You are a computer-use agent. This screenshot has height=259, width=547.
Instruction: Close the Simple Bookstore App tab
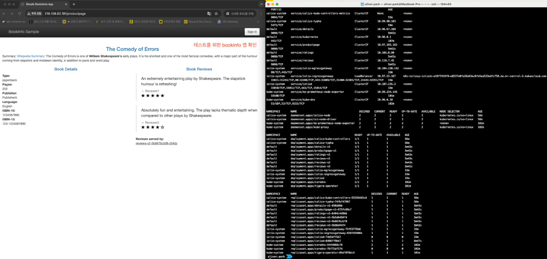click(66, 4)
